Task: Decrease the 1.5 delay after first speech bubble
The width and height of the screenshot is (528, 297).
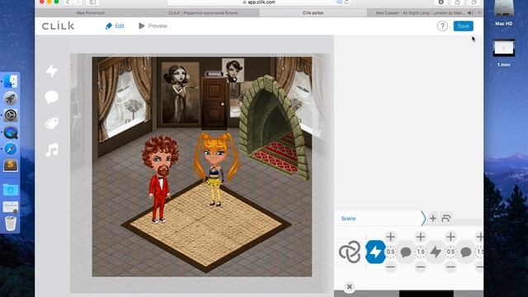Action: [x=421, y=267]
